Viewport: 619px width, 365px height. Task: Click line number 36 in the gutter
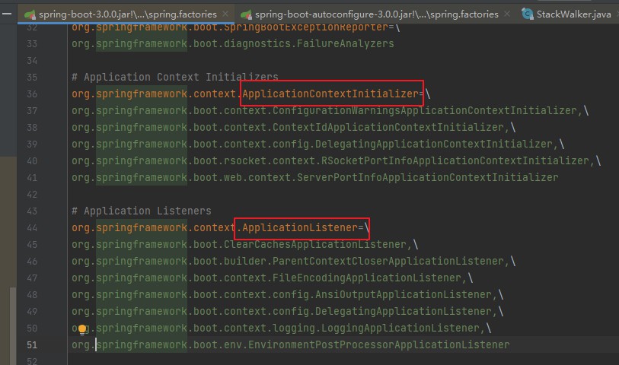pos(32,94)
